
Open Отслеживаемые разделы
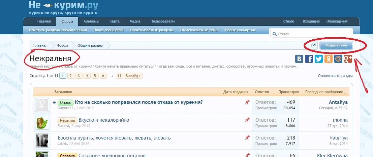pos(152,30)
